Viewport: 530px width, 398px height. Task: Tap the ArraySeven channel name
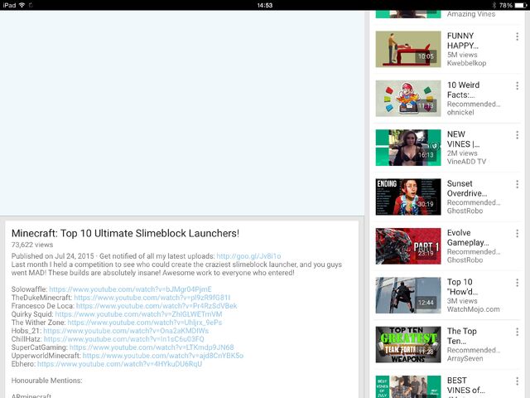click(465, 358)
